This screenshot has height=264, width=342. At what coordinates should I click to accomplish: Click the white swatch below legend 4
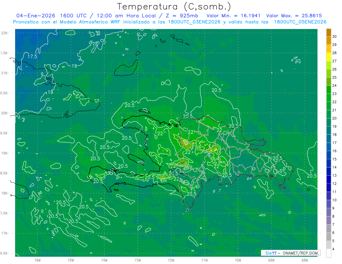click(329, 253)
